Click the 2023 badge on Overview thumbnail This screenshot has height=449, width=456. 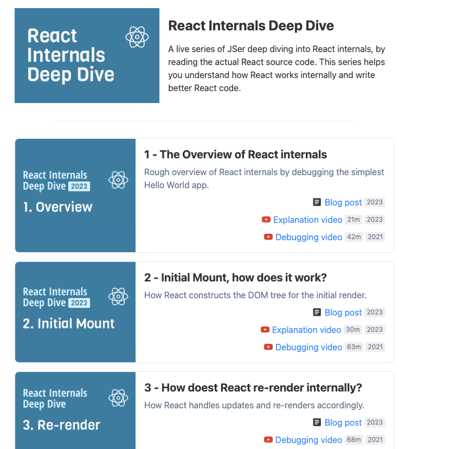(x=79, y=187)
